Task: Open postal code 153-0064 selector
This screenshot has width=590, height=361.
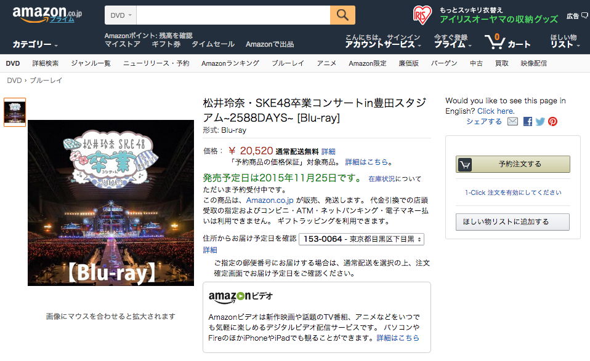Action: pos(362,239)
